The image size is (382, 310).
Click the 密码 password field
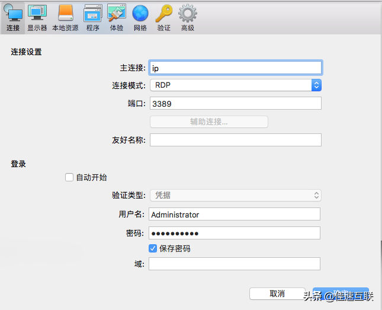click(235, 233)
